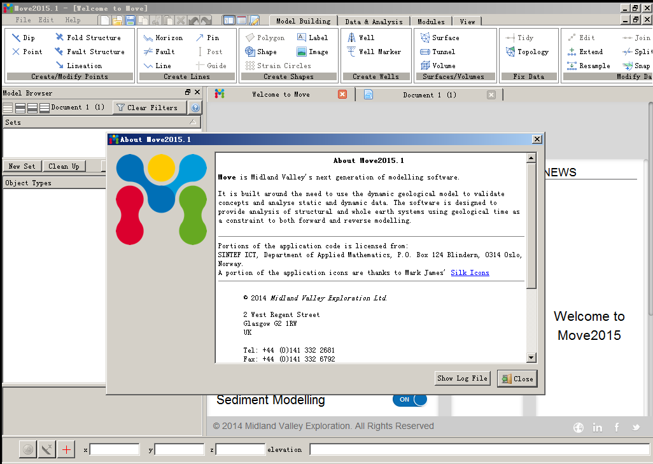Switch to the Data & Analysis tab

(x=374, y=22)
